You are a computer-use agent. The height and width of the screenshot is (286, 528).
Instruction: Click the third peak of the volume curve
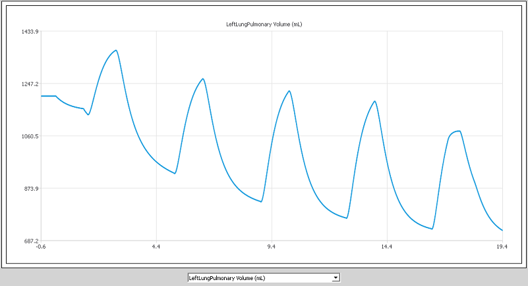coord(289,91)
